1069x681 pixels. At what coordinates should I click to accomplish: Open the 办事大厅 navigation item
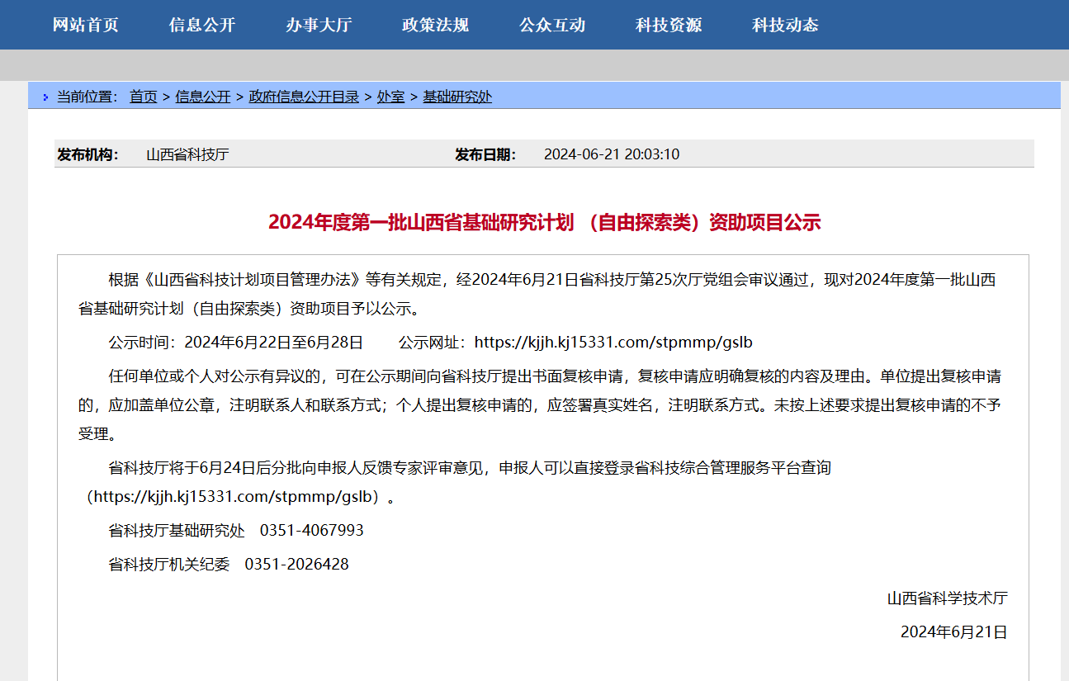pos(319,25)
